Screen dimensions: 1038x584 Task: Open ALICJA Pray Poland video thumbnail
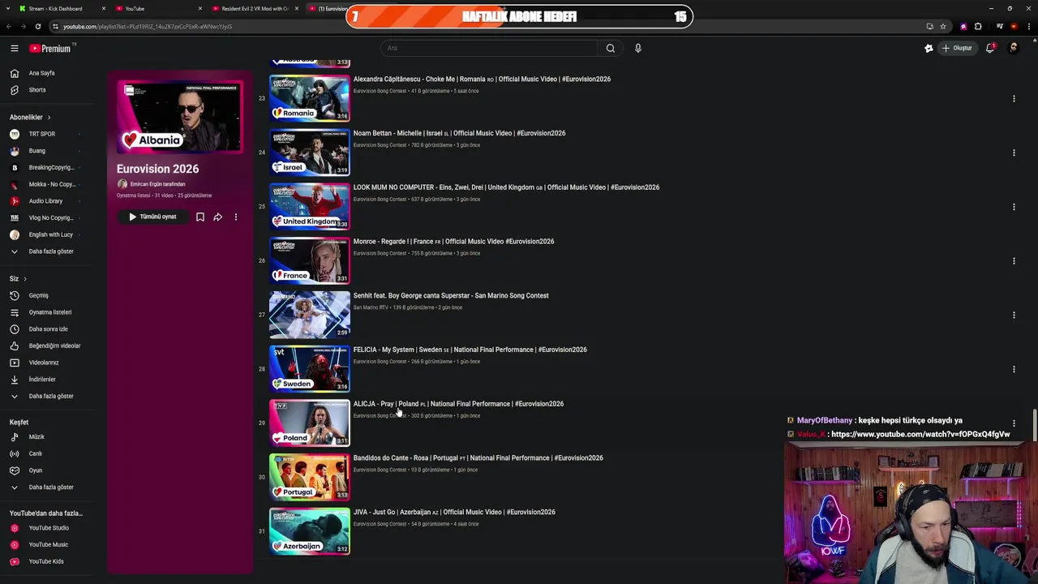(x=310, y=423)
